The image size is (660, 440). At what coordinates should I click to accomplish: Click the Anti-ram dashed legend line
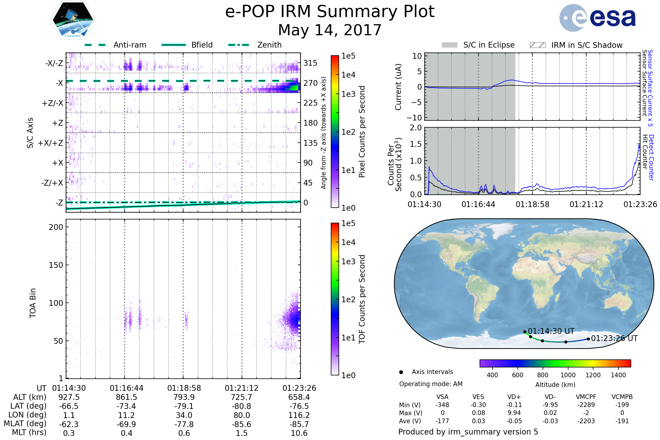tap(95, 45)
